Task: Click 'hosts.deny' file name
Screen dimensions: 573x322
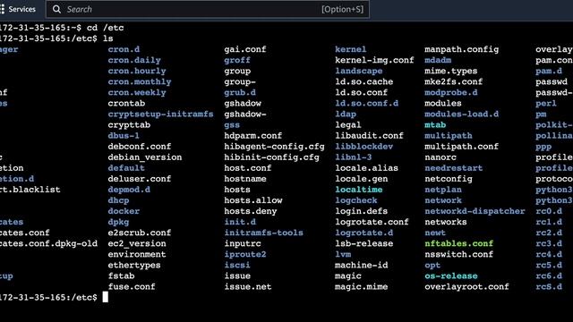Action: 251,211
